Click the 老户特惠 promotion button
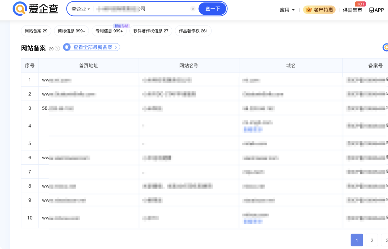Image resolution: width=388 pixels, height=249 pixels. tap(319, 10)
